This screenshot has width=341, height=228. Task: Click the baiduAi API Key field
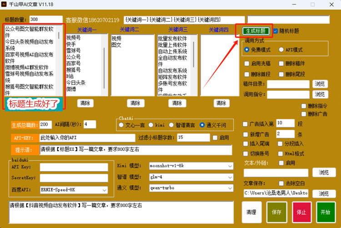[x=74, y=167]
